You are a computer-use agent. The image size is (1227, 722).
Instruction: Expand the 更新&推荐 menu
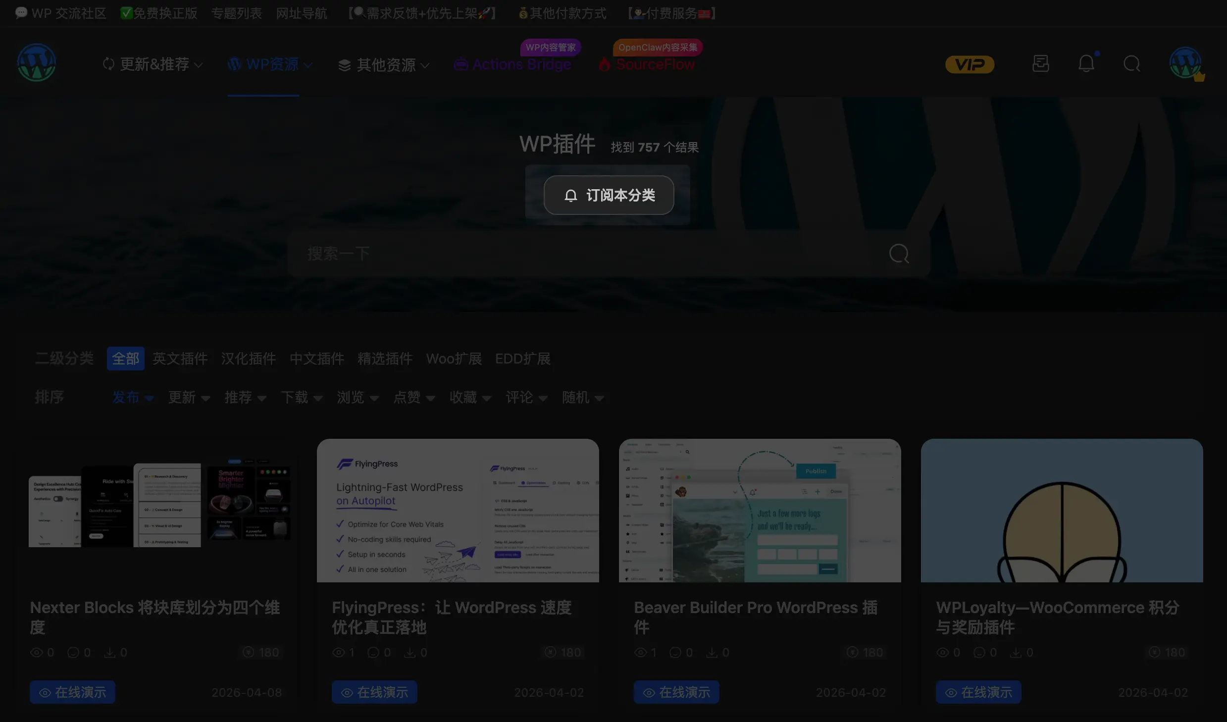point(153,64)
